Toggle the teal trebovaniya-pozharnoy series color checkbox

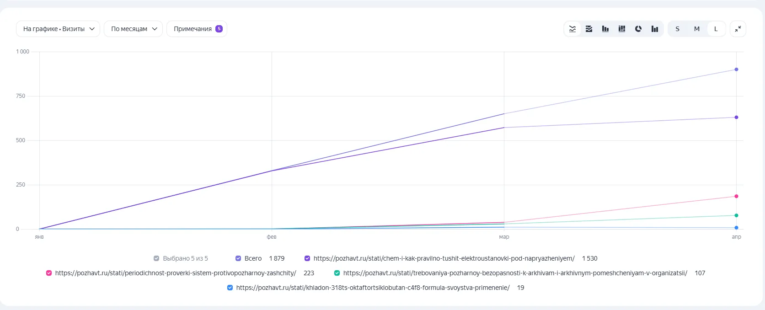337,273
